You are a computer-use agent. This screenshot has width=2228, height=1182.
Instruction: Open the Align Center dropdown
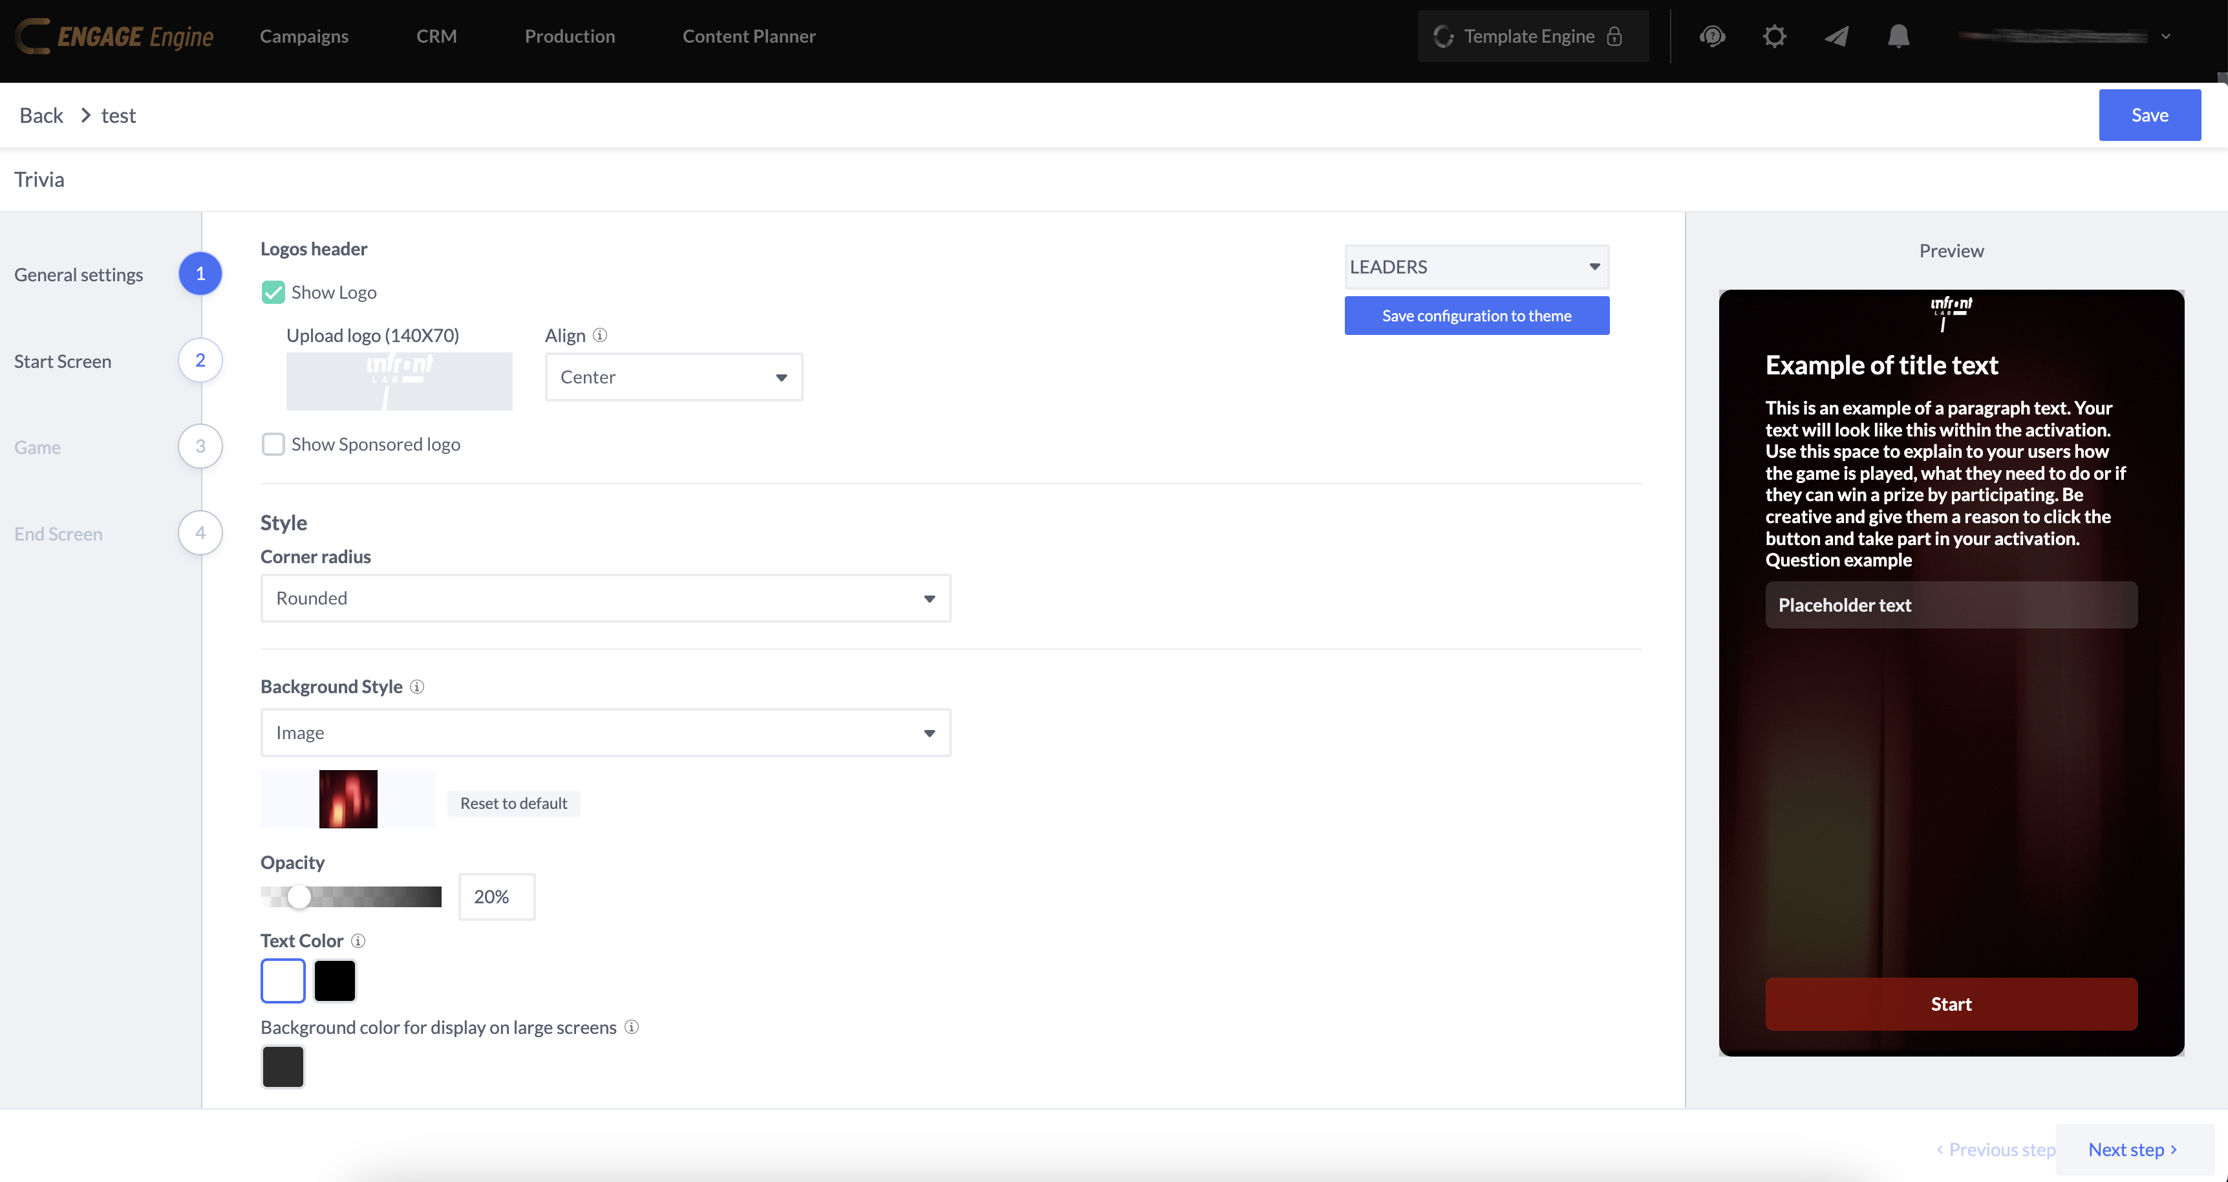673,377
